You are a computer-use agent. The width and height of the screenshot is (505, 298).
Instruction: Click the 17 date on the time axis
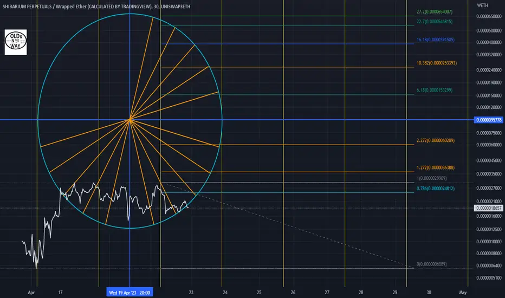tap(60, 293)
